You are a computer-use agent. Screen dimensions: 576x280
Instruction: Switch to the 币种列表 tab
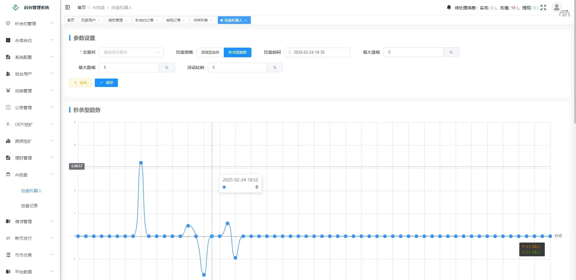click(x=200, y=20)
